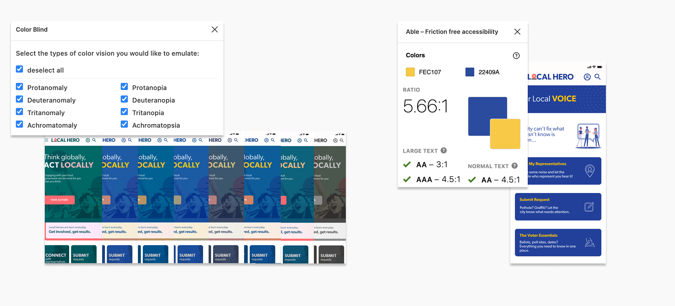Click the profile icon in first phone mockup header
Viewport: 675px width, 306px height.
[88, 140]
